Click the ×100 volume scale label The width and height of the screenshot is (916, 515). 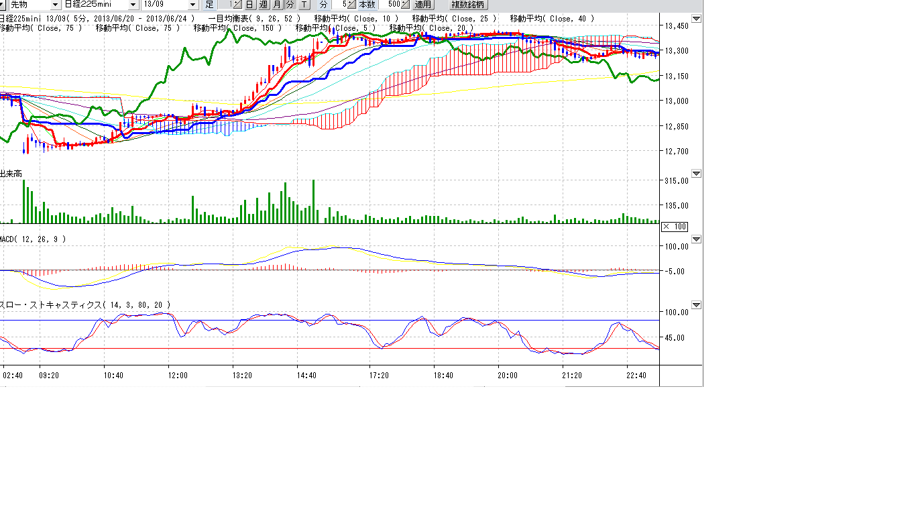click(675, 227)
